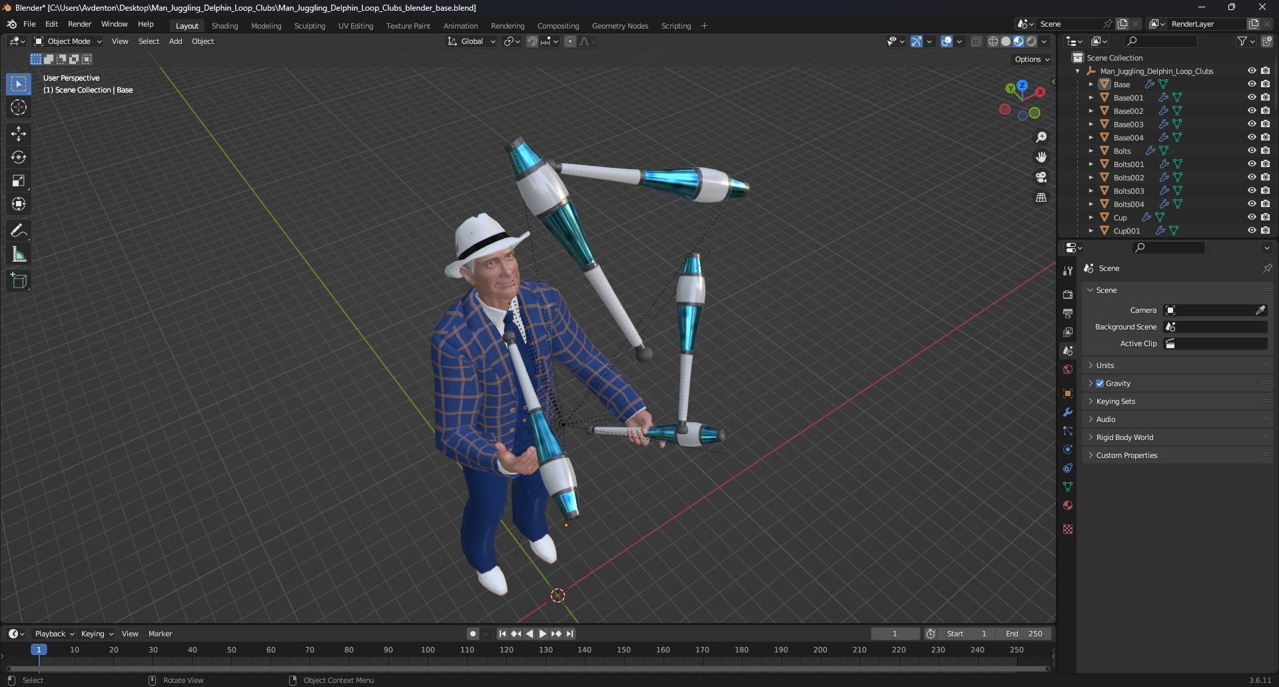Open the Material properties tab

(x=1068, y=505)
